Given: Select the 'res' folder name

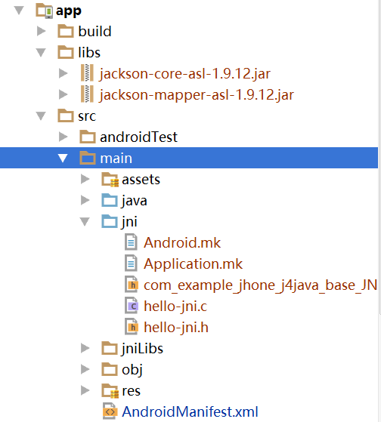Looking at the screenshot, I should (131, 391).
